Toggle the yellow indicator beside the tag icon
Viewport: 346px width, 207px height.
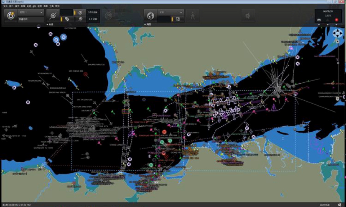61,19
